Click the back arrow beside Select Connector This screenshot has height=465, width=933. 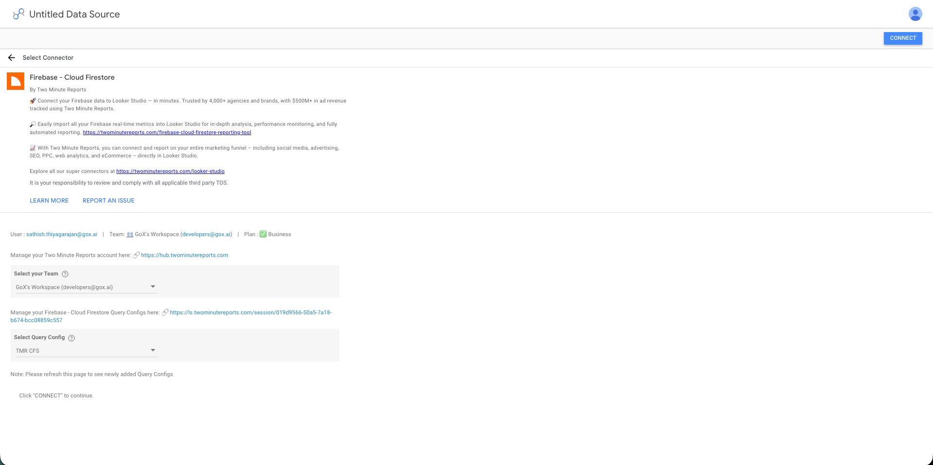11,57
